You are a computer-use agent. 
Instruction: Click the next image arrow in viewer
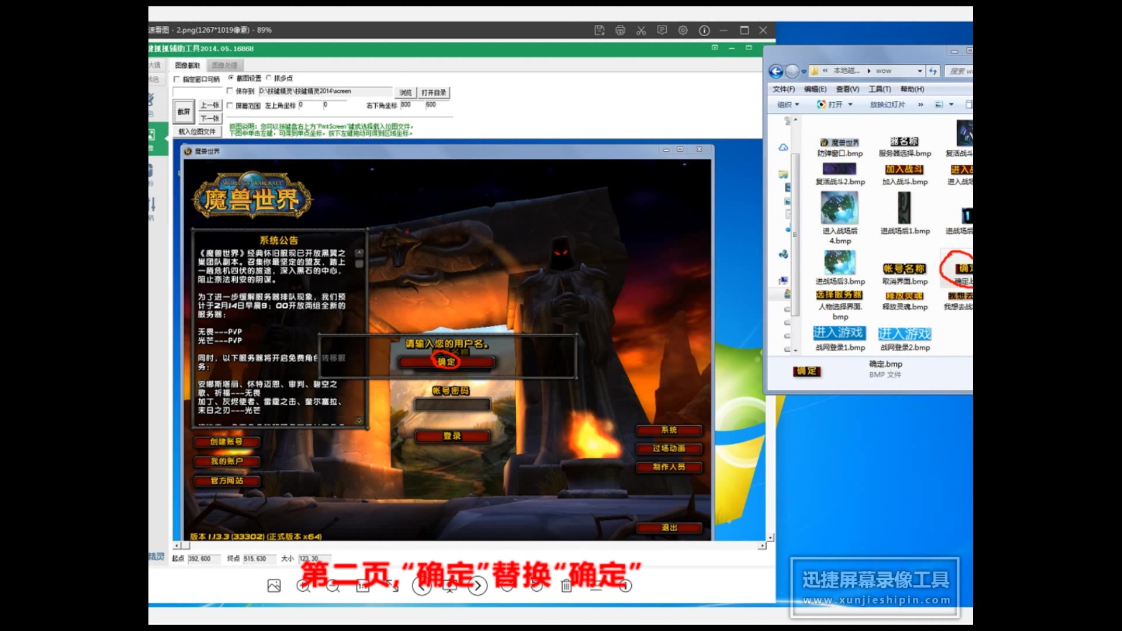[x=479, y=586]
